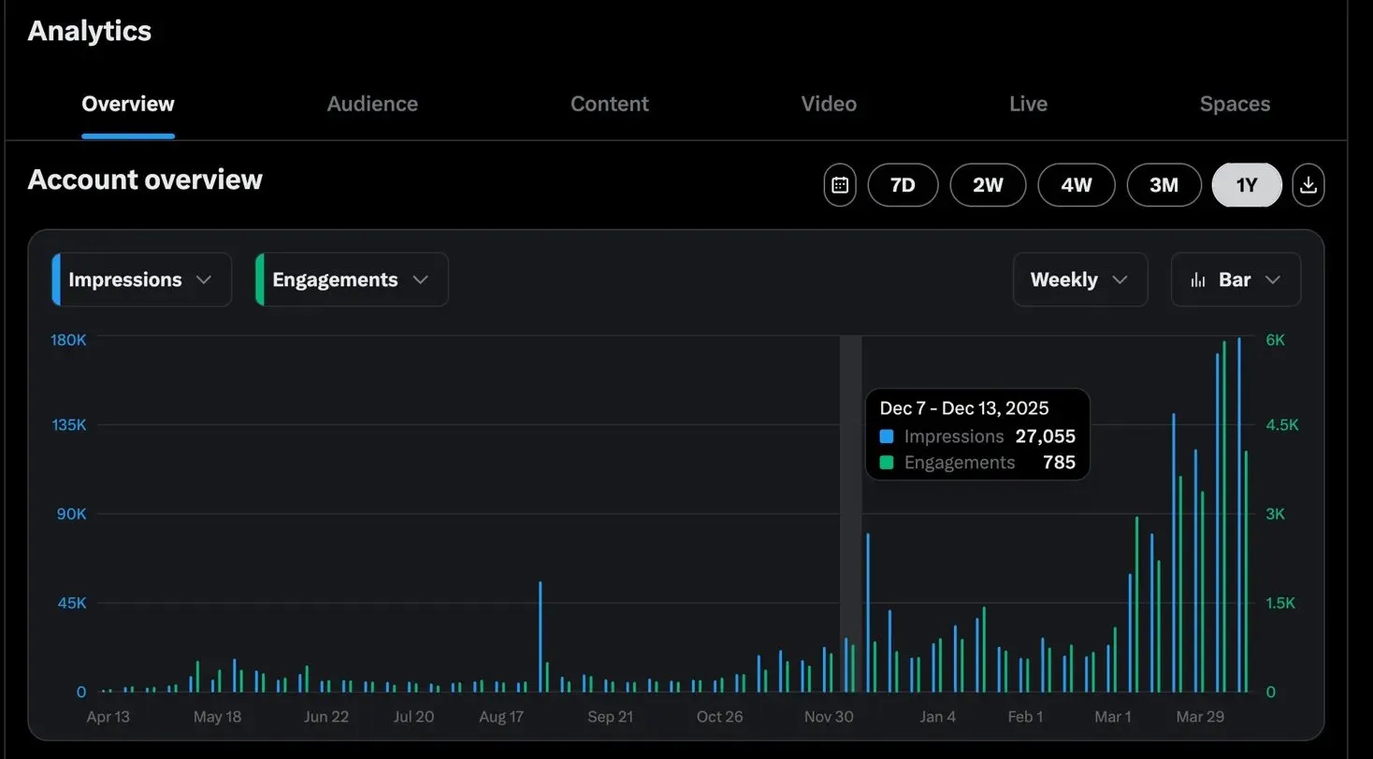Toggle the 7D time range

(x=903, y=184)
